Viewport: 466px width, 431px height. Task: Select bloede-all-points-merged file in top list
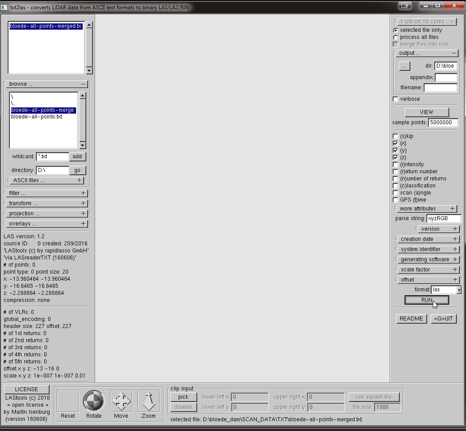(46, 26)
